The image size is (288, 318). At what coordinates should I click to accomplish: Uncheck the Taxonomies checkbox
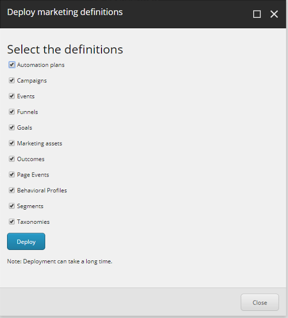click(x=12, y=222)
